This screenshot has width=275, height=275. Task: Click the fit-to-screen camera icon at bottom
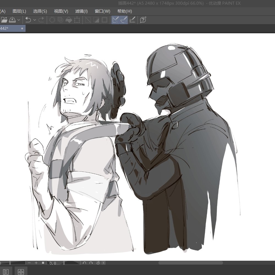pos(21,272)
